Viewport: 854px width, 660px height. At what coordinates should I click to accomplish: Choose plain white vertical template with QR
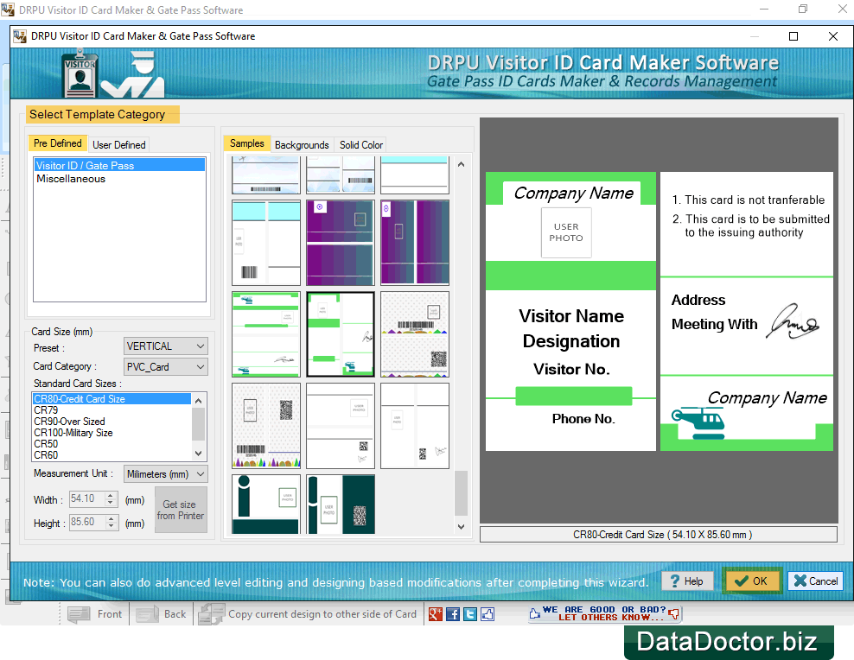(x=415, y=426)
